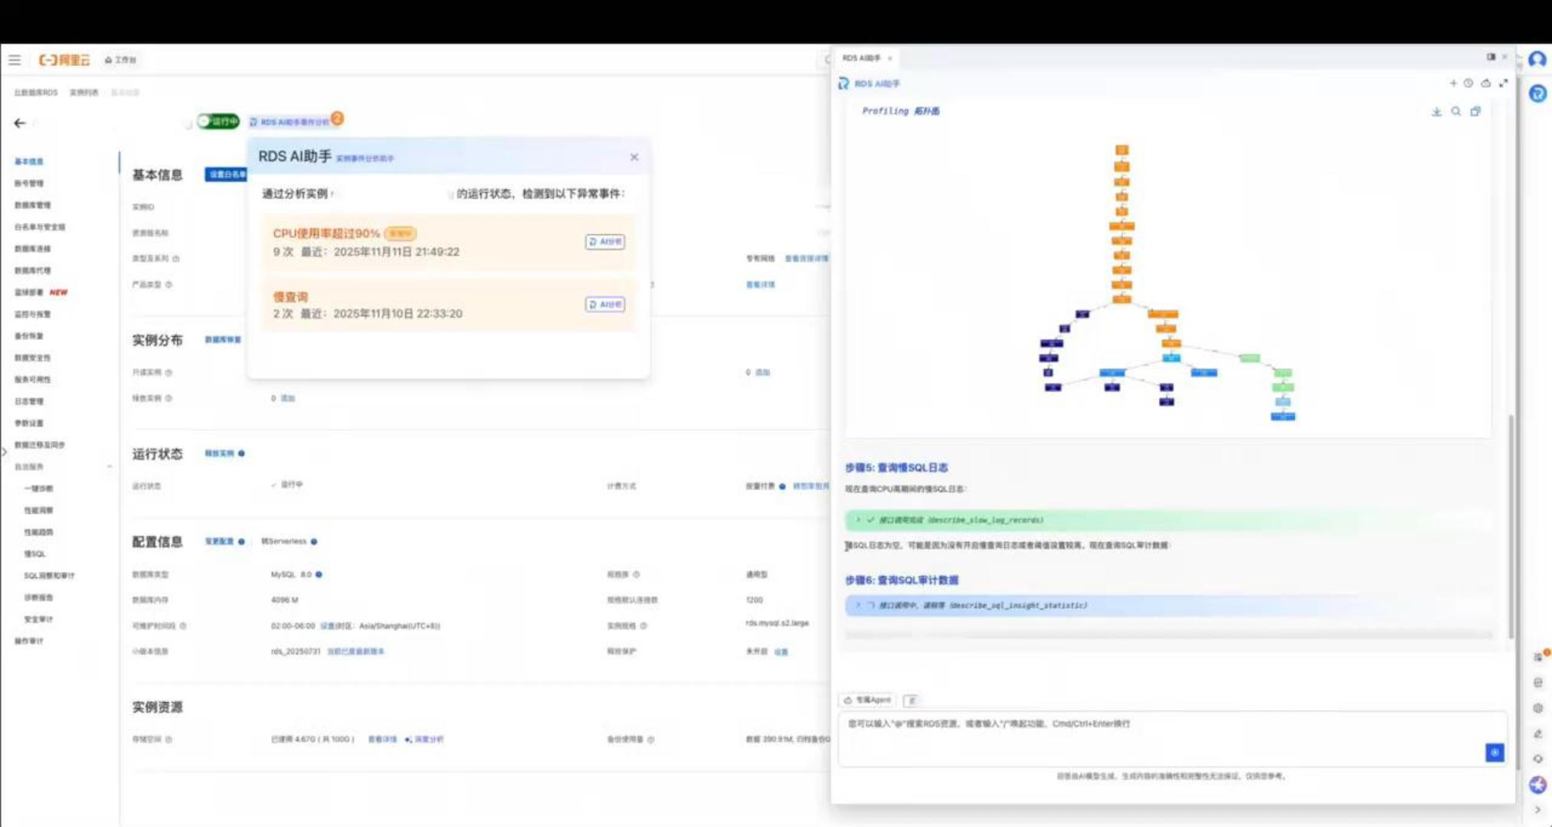Click the AI assistant panel scrollbar
The height and width of the screenshot is (827, 1552).
click(1511, 527)
